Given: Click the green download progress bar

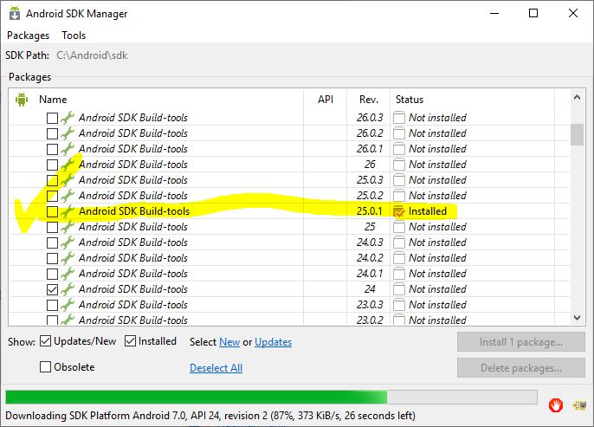Looking at the screenshot, I should click(x=271, y=397).
